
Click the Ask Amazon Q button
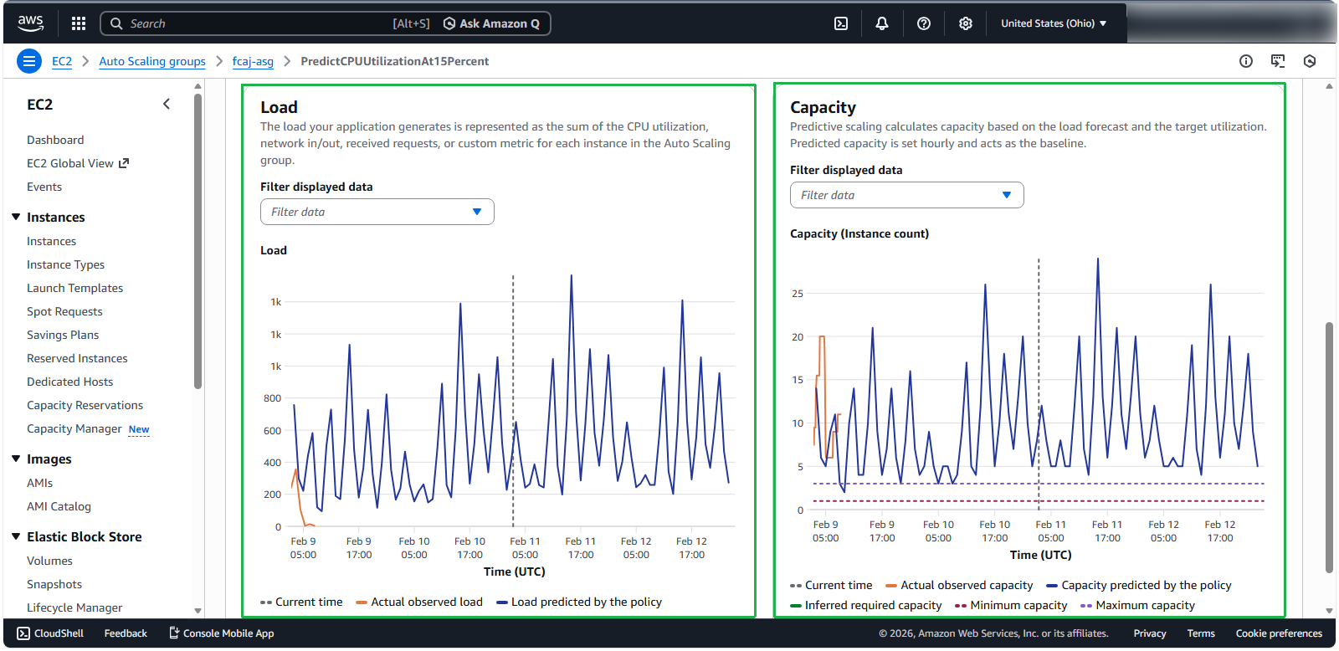491,23
